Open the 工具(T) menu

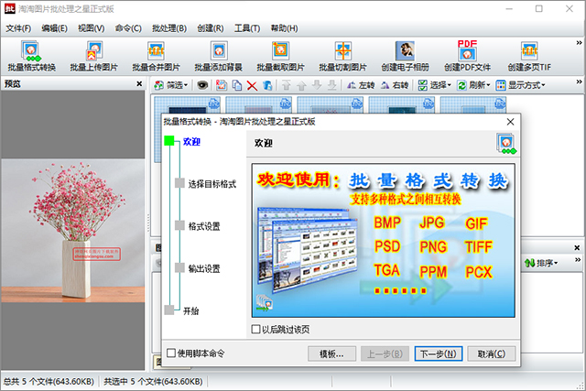(247, 28)
